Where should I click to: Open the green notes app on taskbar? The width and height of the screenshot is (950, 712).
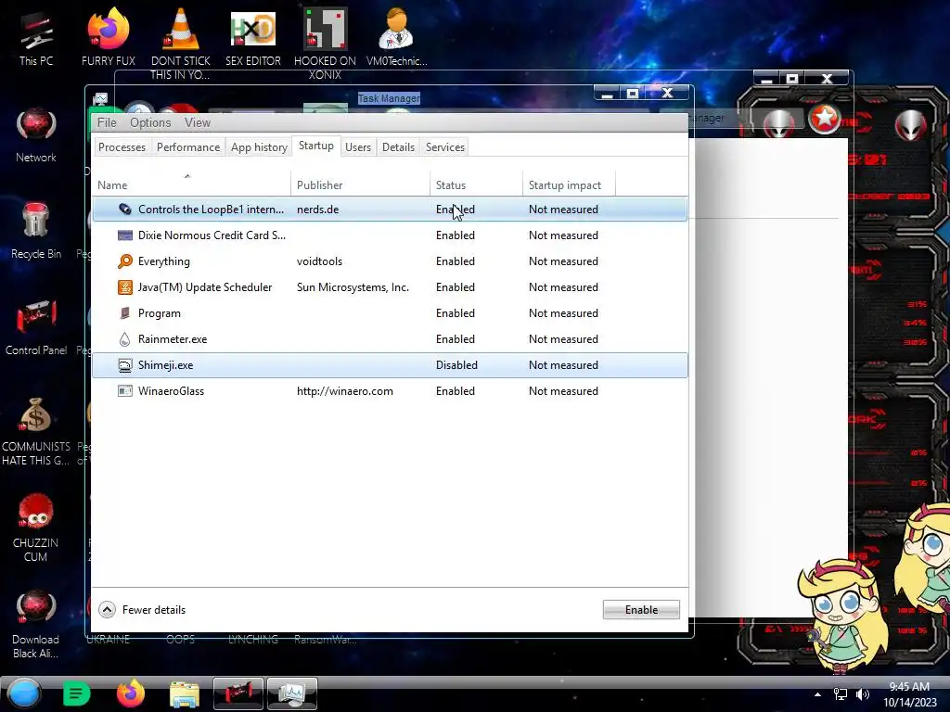(x=76, y=693)
